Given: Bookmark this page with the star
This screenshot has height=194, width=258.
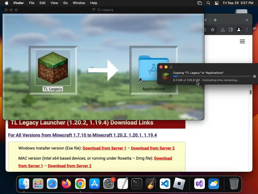Looking at the screenshot, I should 213,30.
